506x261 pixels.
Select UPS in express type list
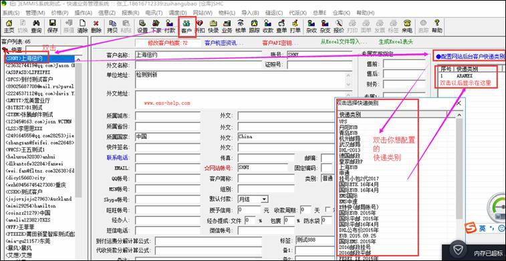(343, 121)
